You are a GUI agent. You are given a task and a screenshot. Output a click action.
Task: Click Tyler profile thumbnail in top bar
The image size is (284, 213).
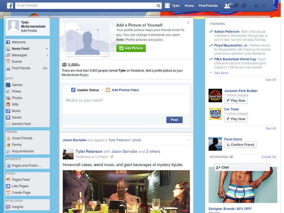coord(167,6)
